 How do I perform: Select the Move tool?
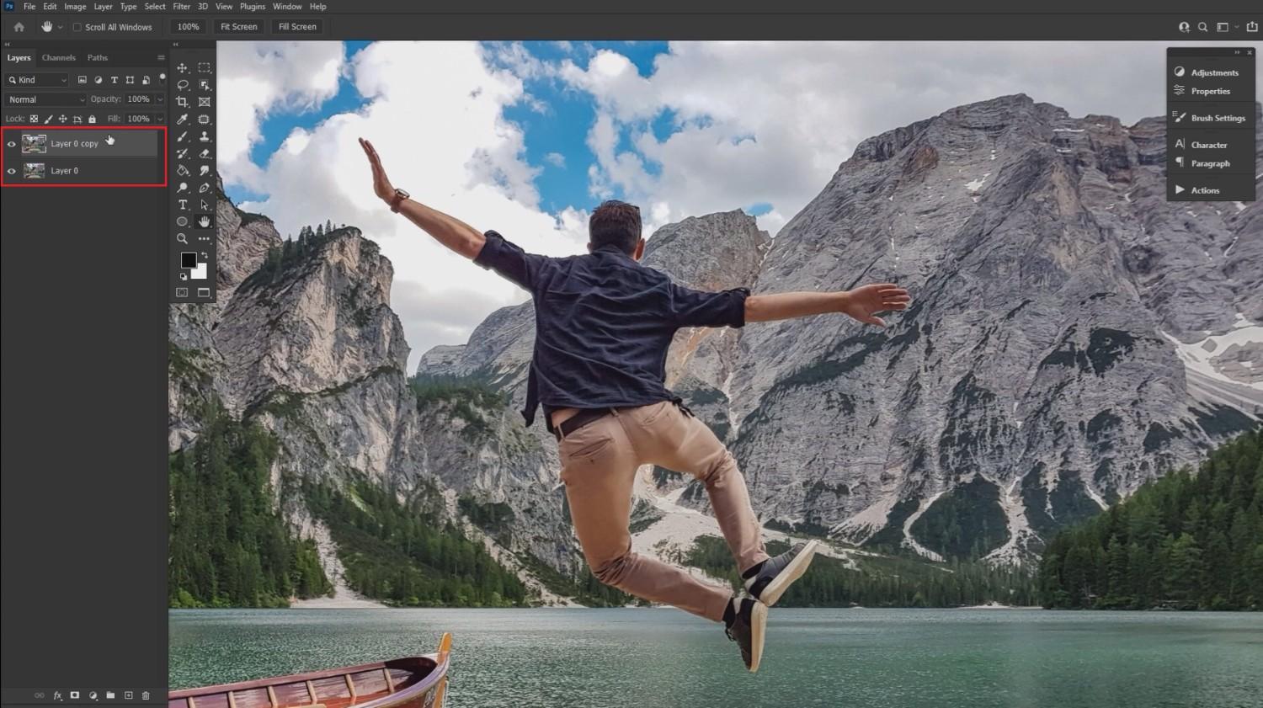(x=182, y=68)
